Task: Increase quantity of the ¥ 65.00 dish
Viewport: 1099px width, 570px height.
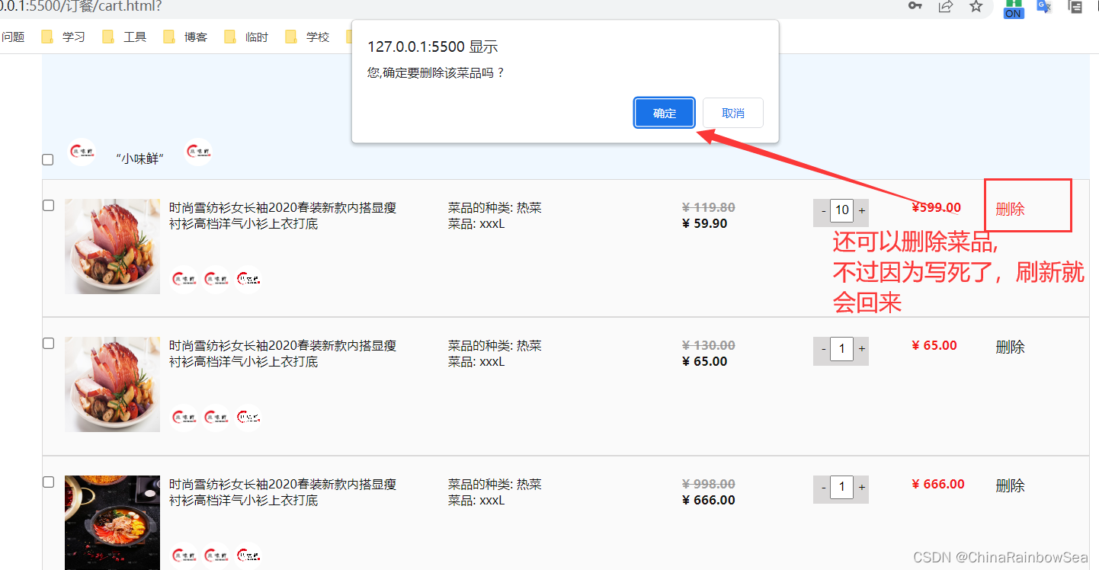Action: tap(861, 348)
